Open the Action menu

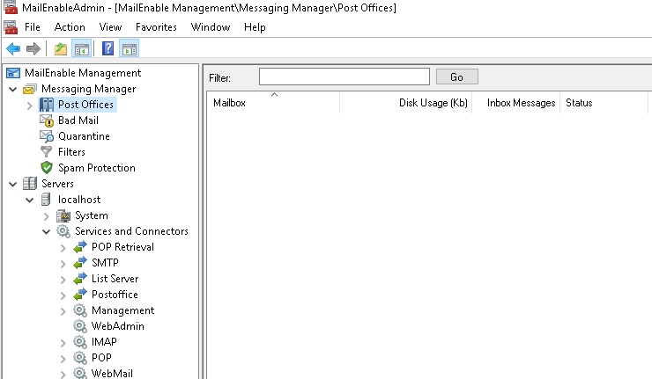[x=70, y=27]
